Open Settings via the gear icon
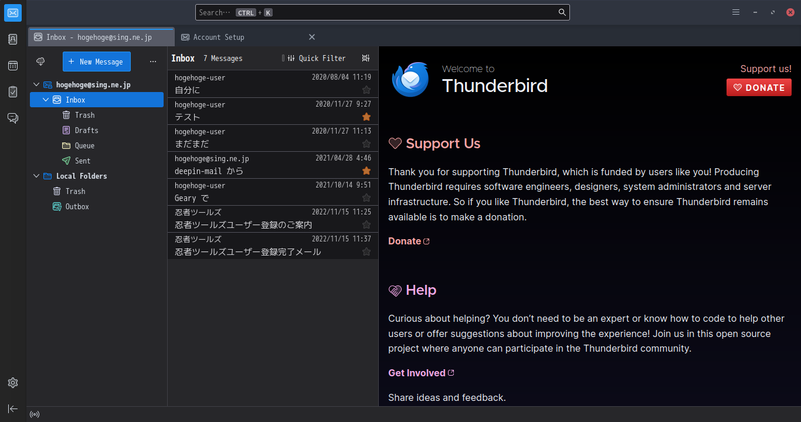The width and height of the screenshot is (801, 422). [13, 383]
